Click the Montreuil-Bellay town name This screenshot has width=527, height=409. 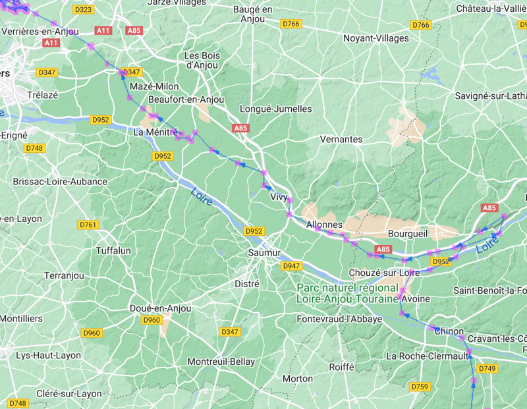click(221, 362)
